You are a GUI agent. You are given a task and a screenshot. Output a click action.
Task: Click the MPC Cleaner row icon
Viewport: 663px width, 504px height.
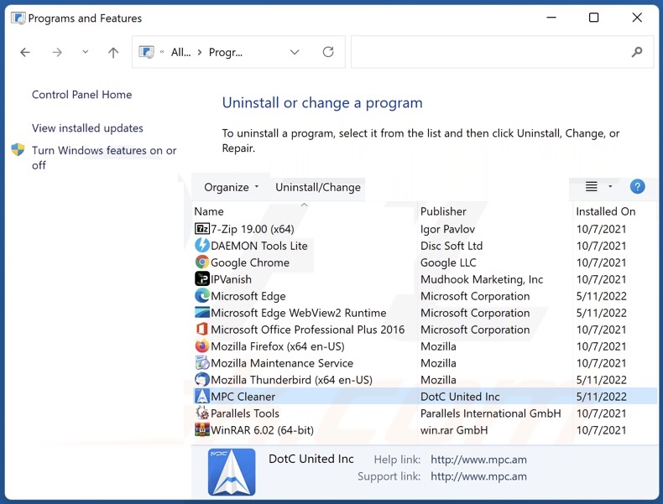pyautogui.click(x=202, y=397)
